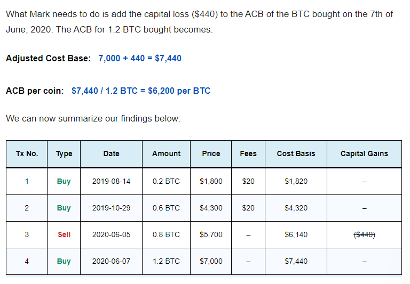Click the 0.8 BTC amount cell
410x284 pixels.
167,234
